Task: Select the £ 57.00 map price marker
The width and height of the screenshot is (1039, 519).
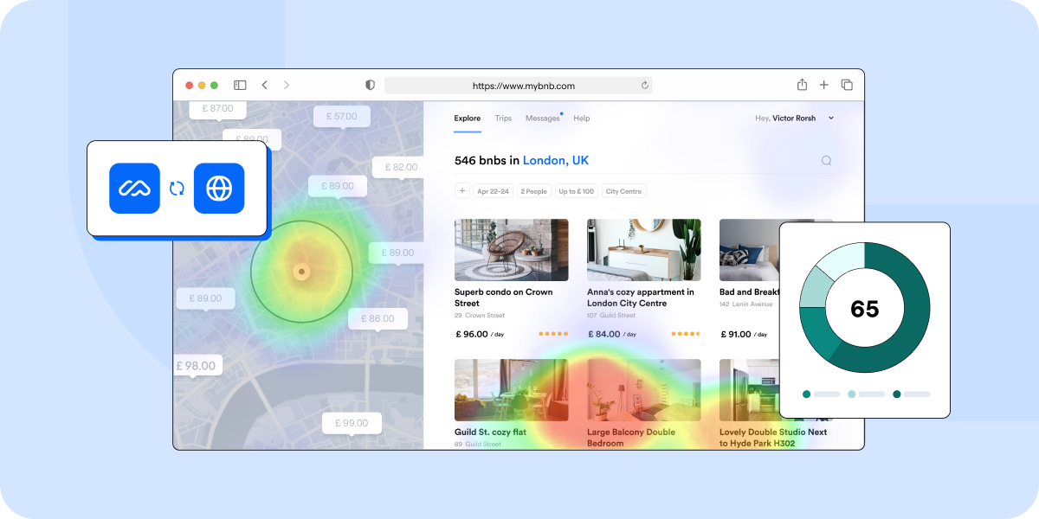Action: pos(341,116)
